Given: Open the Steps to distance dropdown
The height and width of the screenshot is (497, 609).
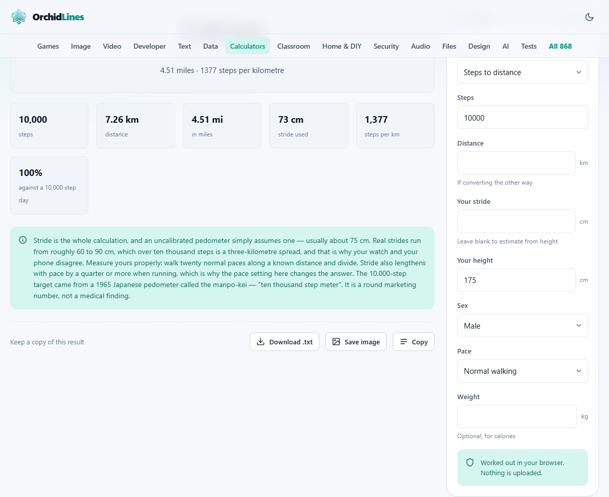Looking at the screenshot, I should click(x=522, y=72).
